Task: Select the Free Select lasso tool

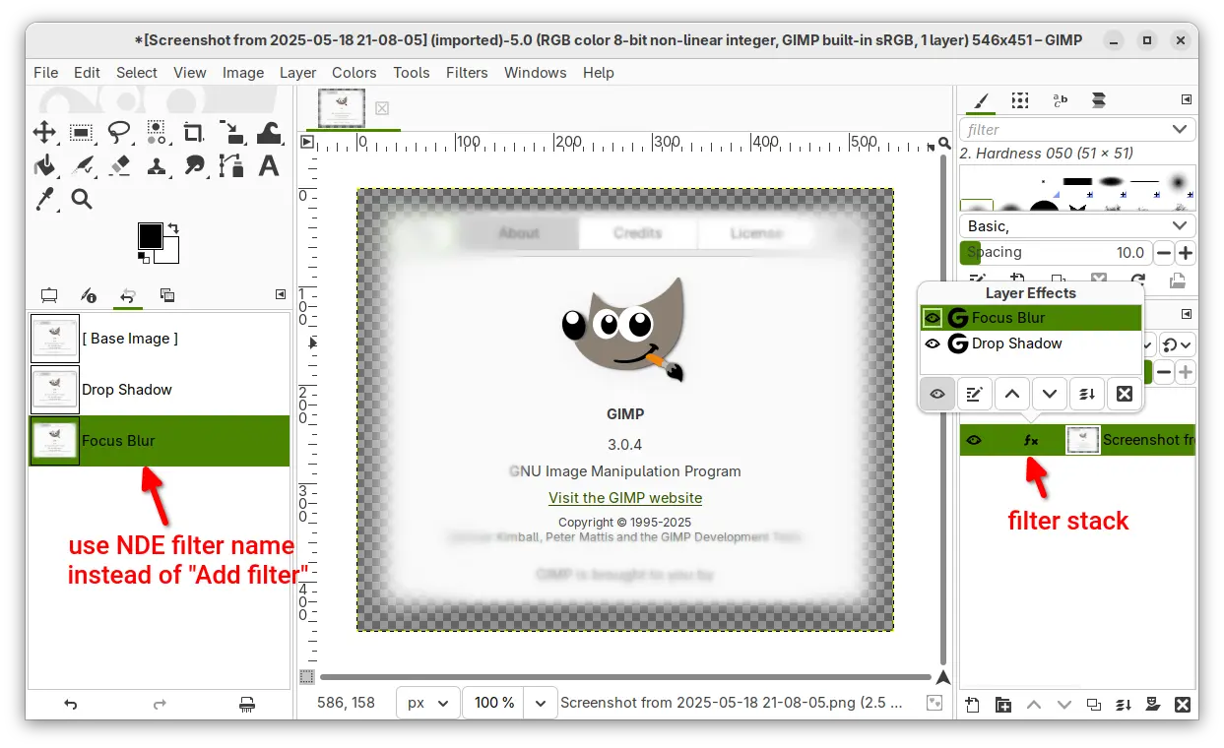Action: 119,132
